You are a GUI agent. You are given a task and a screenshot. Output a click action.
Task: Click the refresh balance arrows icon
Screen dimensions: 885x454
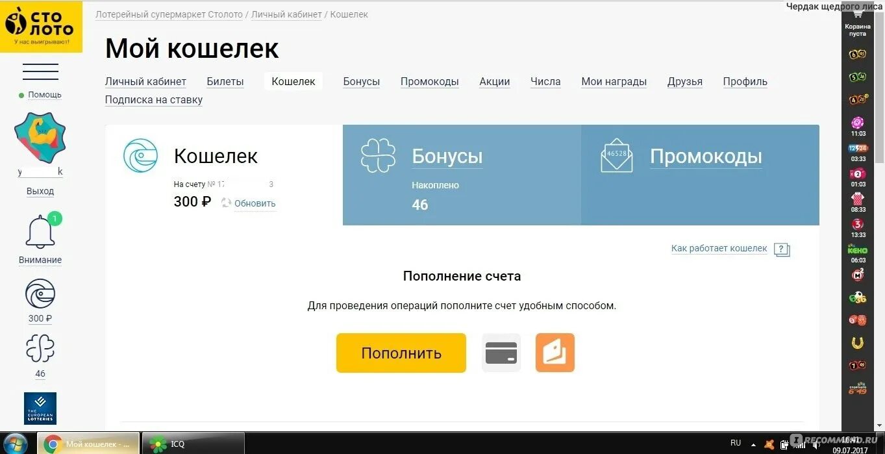[x=226, y=203]
